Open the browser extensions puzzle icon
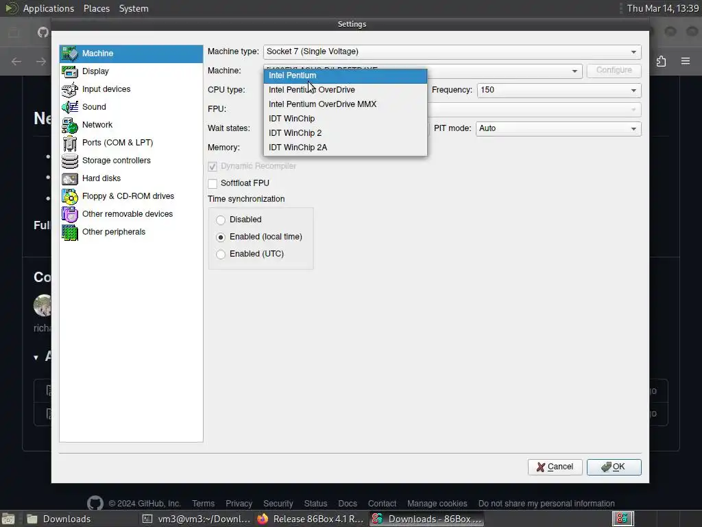The width and height of the screenshot is (702, 527). [662, 61]
